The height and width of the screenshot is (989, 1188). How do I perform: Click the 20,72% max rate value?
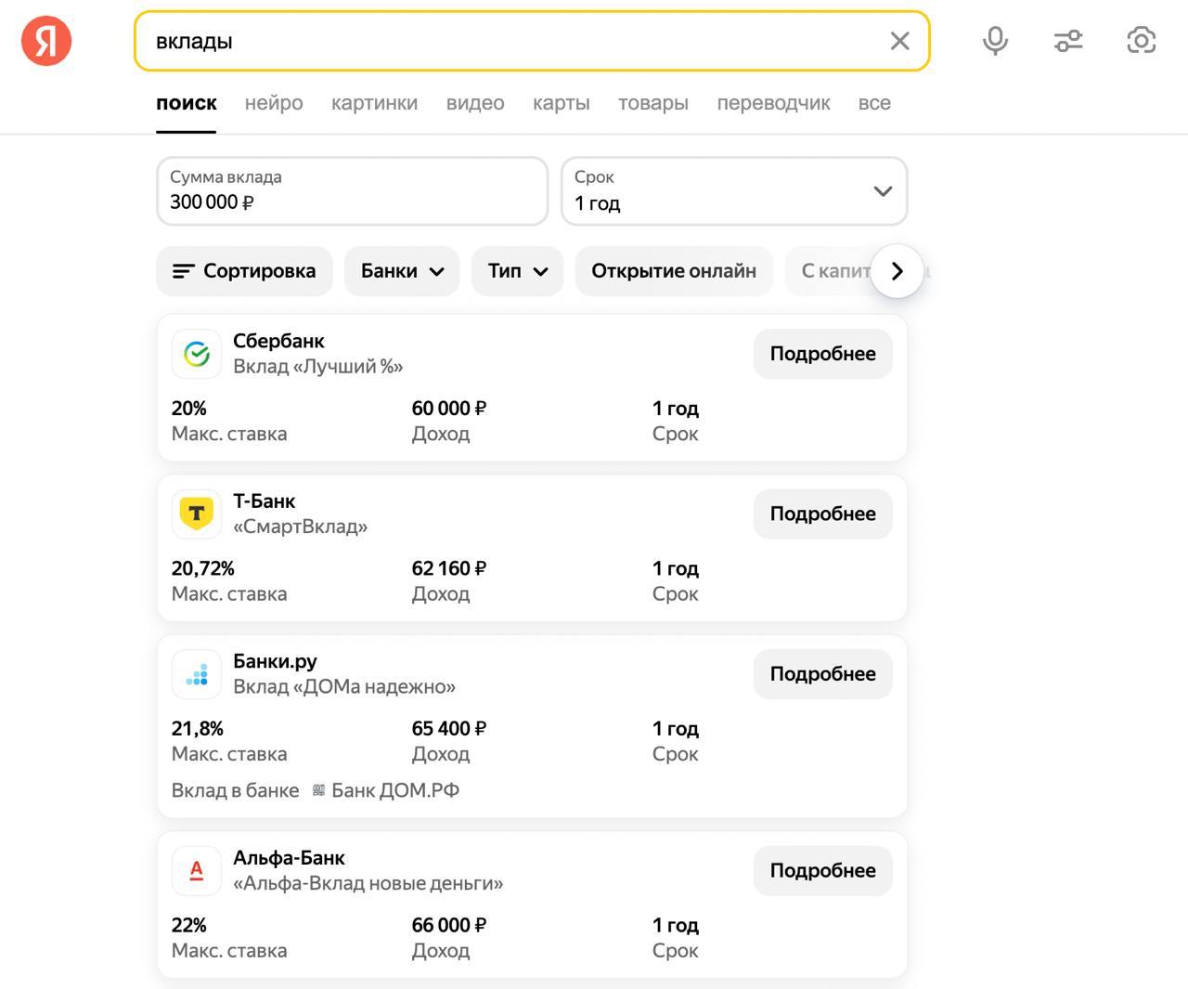[x=203, y=568]
